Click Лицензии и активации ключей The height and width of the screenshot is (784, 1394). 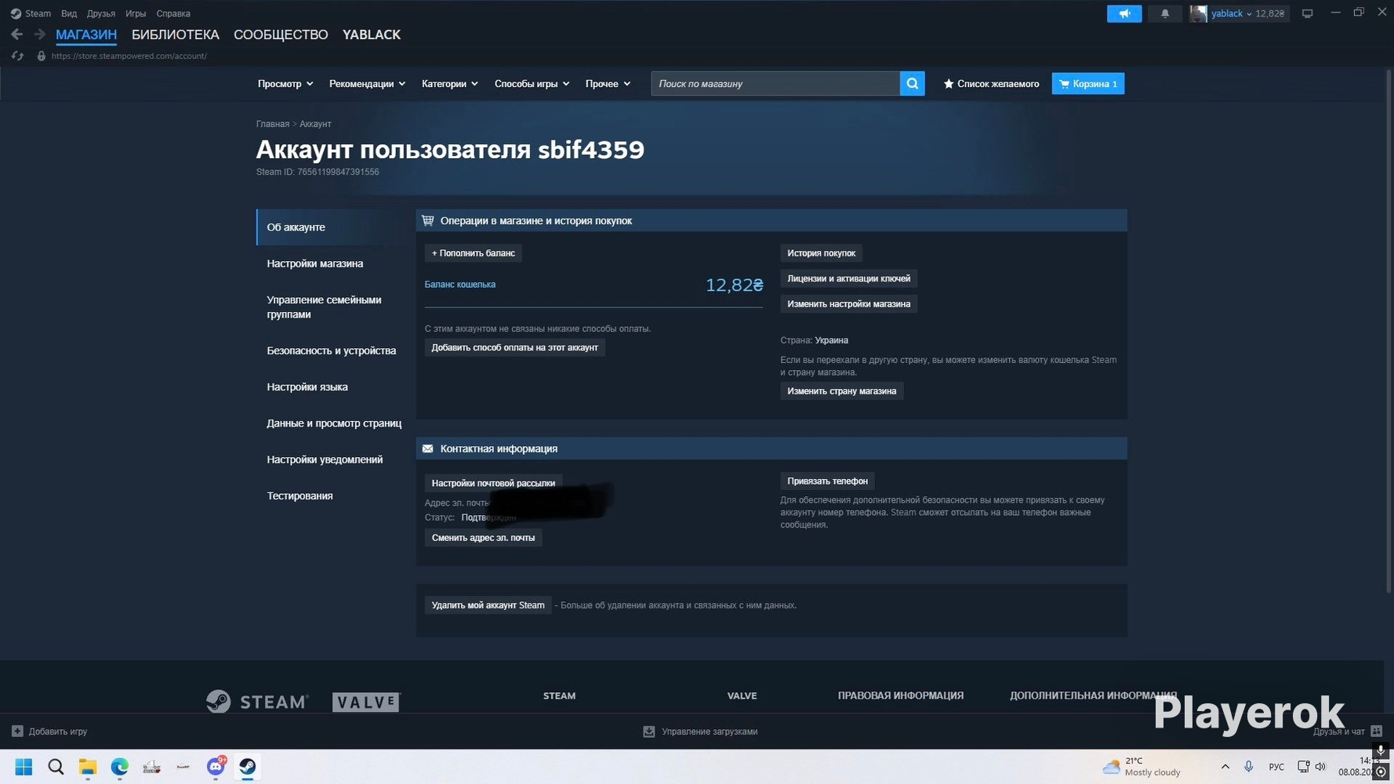(x=849, y=278)
